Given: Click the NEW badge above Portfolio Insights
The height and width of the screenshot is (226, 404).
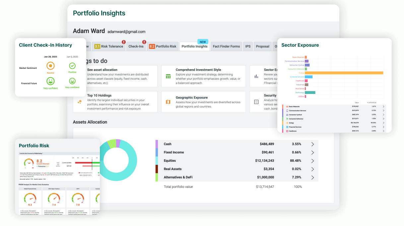Looking at the screenshot, I should 203,42.
